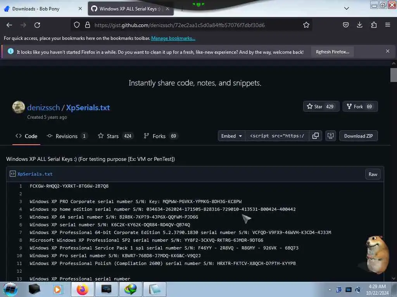This screenshot has height=297, width=397.
Task: Dismiss the Firefox refresh notification bar
Action: 387,51
